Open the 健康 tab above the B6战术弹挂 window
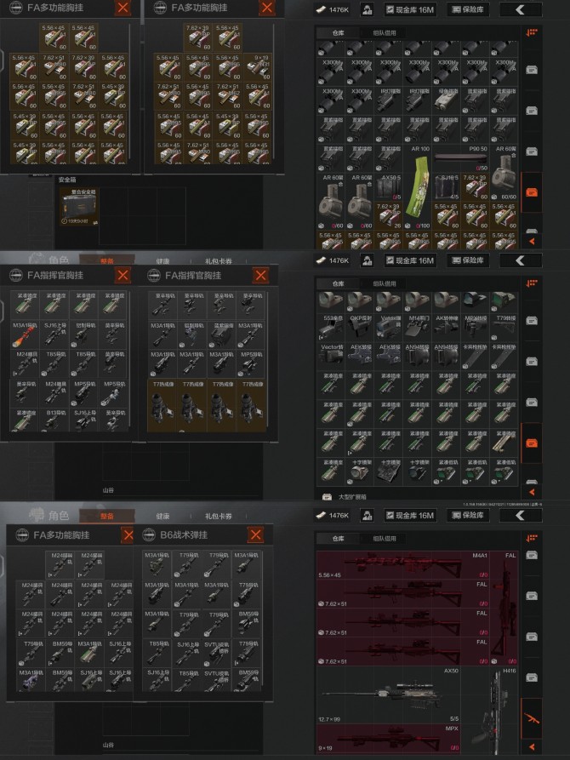Image resolution: width=570 pixels, height=760 pixels. pos(162,517)
